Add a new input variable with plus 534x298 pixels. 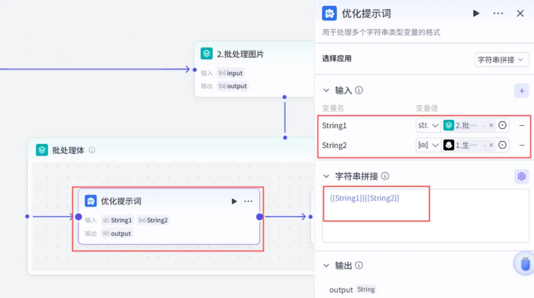pyautogui.click(x=522, y=91)
